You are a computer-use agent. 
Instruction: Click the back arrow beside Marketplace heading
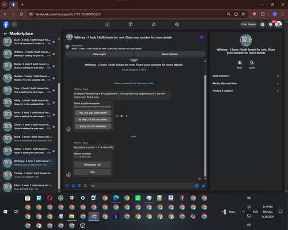(5, 33)
